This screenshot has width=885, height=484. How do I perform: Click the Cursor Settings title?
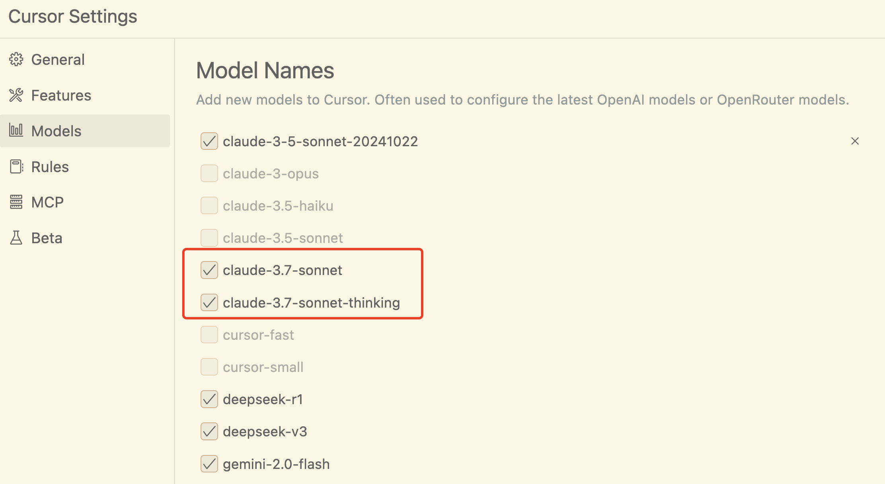pos(73,17)
